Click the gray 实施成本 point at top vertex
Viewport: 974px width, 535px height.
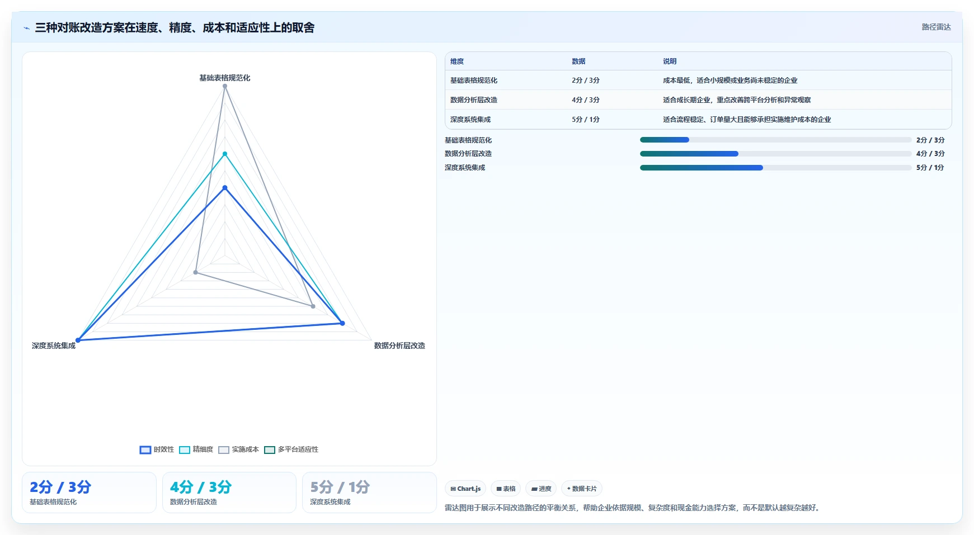pyautogui.click(x=225, y=86)
